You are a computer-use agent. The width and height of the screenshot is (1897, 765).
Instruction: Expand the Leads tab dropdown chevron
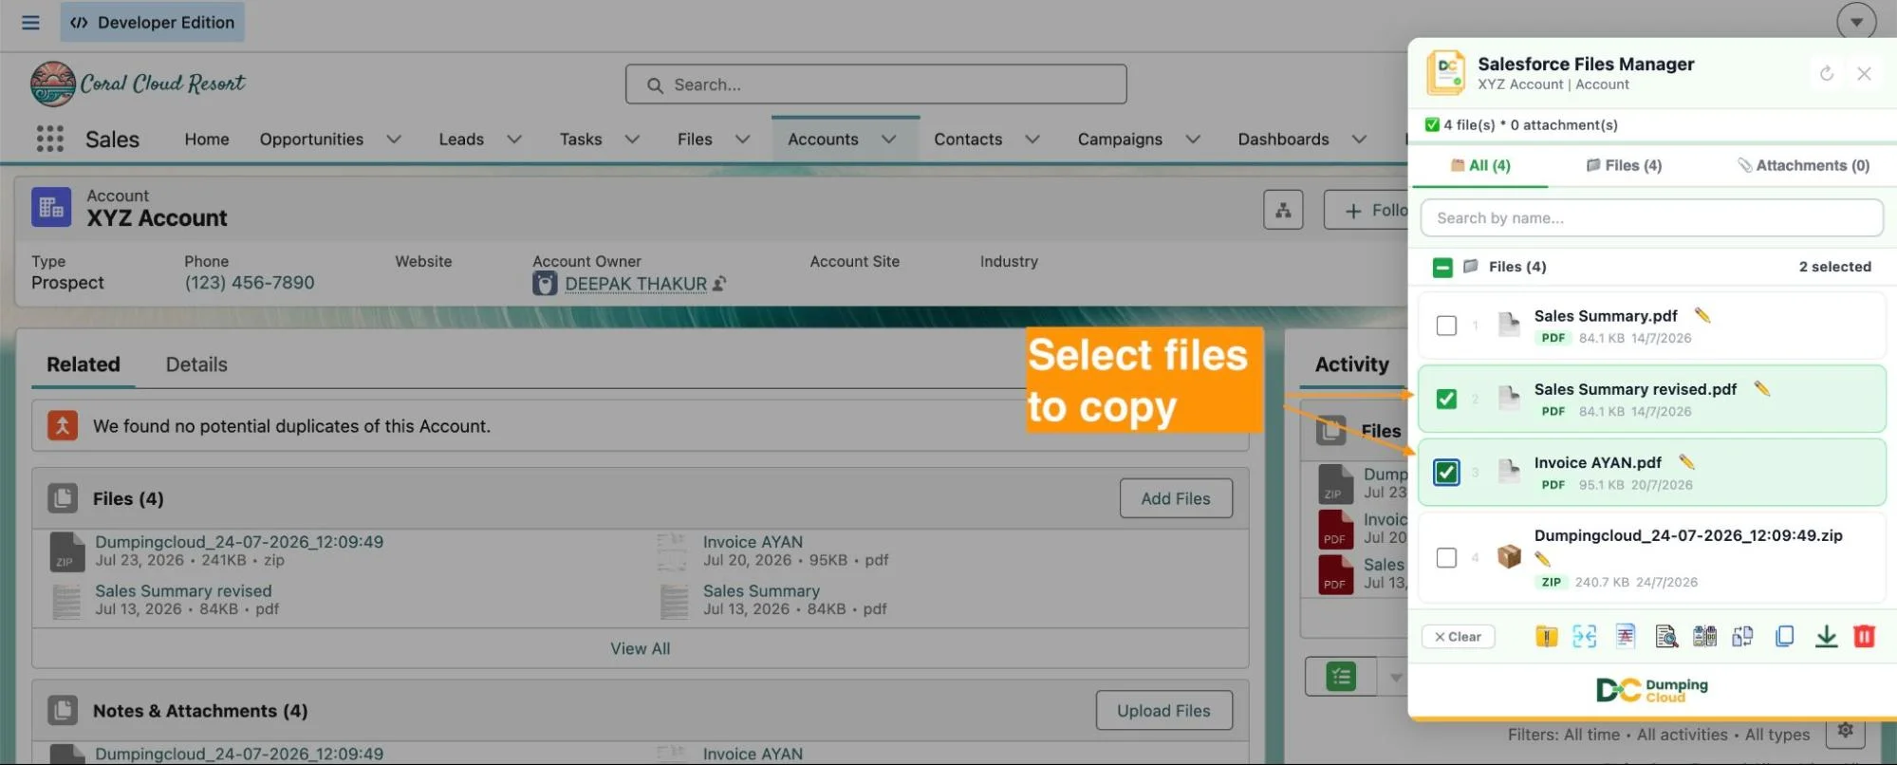[x=514, y=140]
